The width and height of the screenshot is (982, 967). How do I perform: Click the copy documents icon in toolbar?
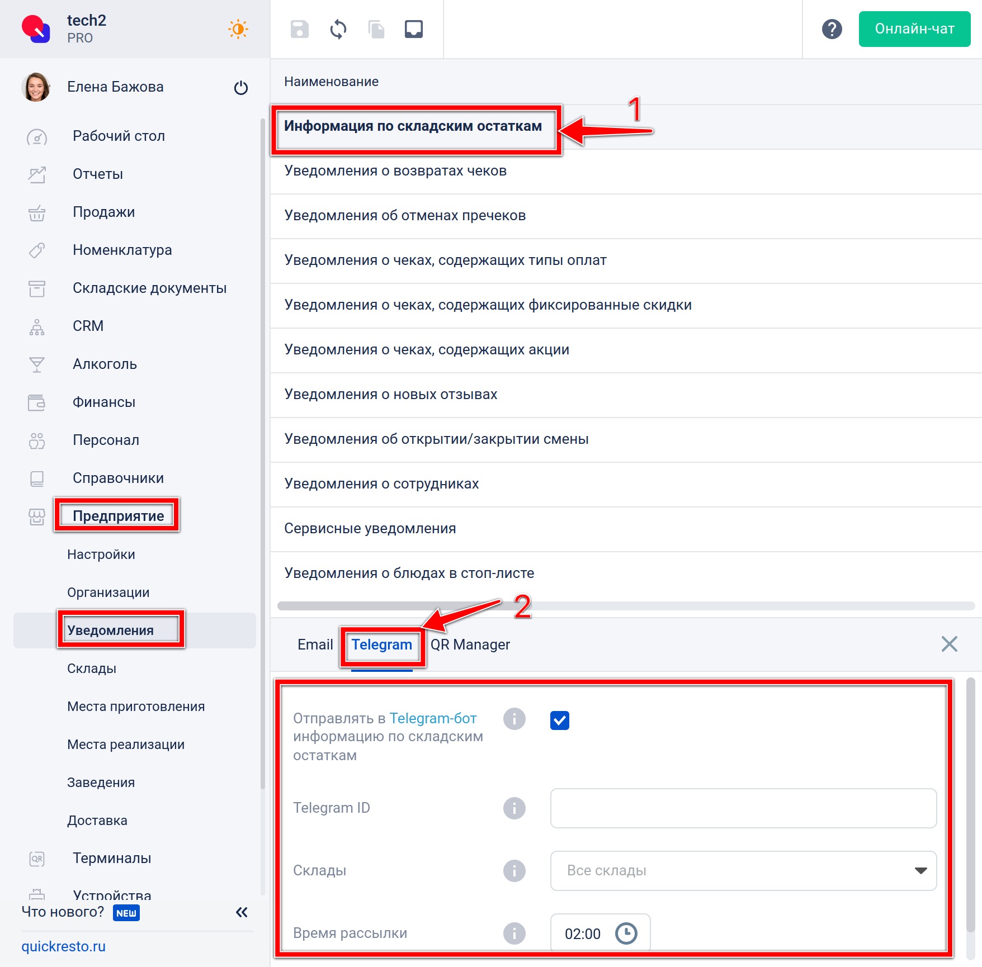tap(376, 29)
